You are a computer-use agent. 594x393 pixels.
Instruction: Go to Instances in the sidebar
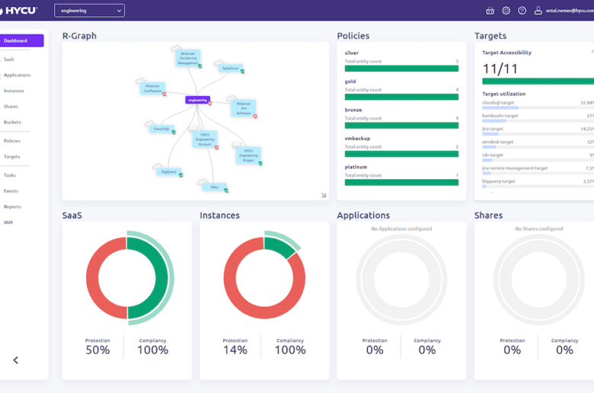click(x=14, y=91)
